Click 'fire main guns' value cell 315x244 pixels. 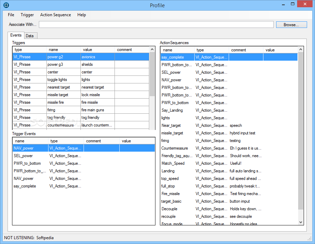point(98,110)
